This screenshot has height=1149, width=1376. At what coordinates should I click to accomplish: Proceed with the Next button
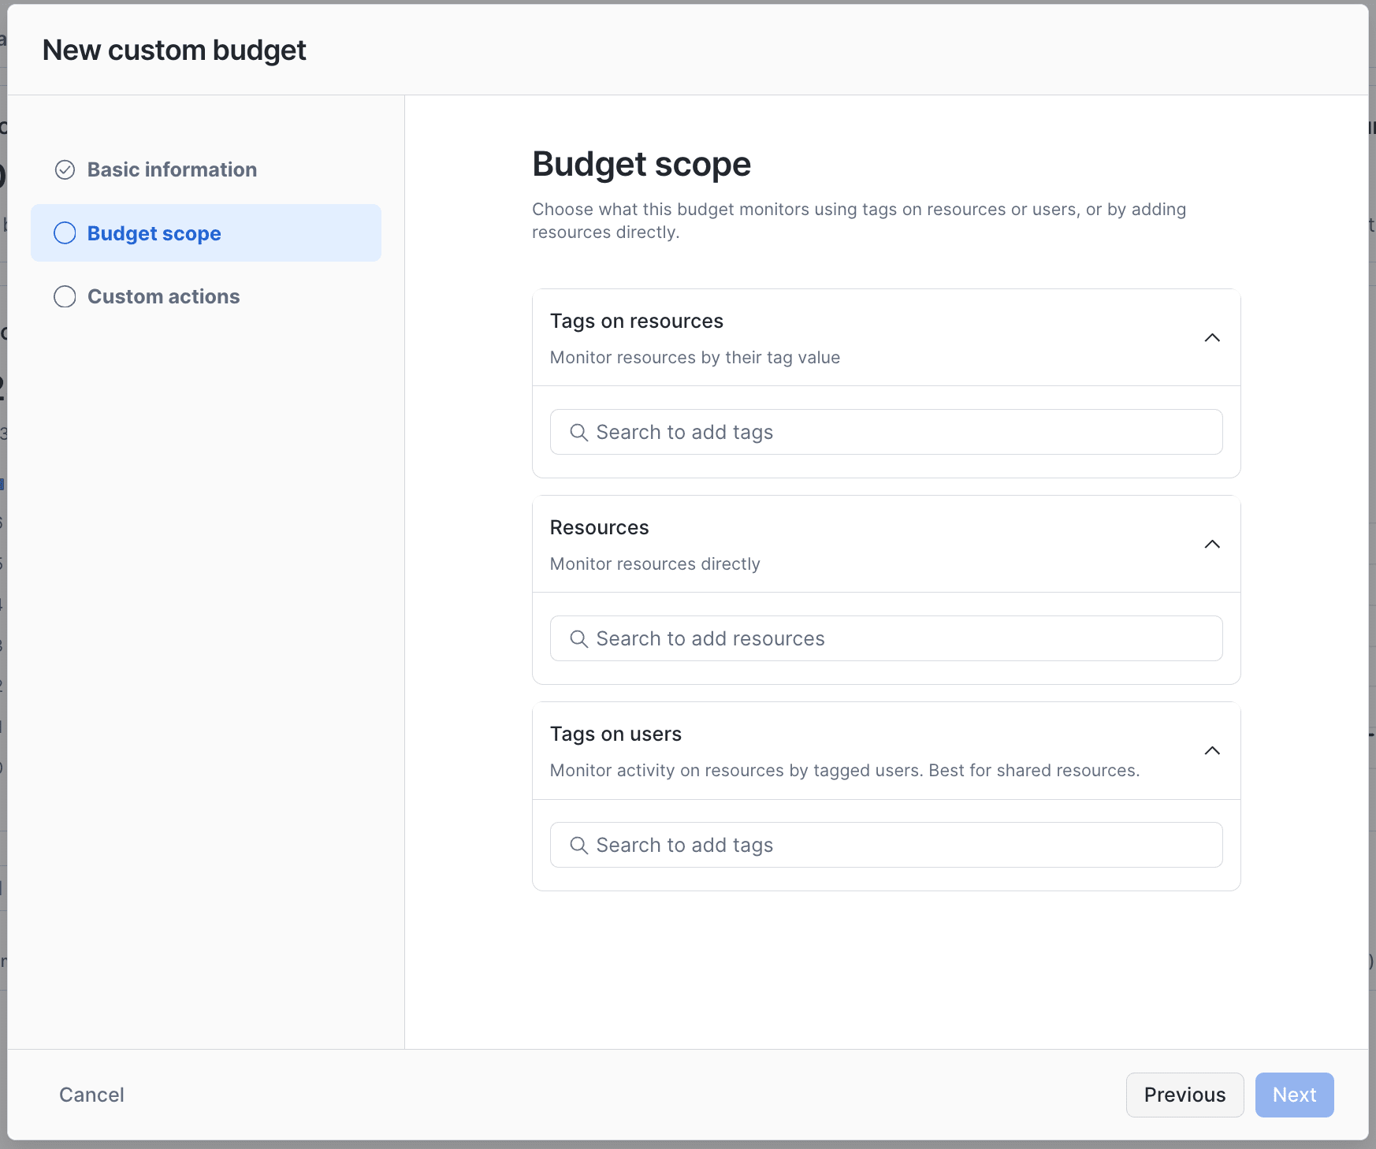point(1294,1095)
